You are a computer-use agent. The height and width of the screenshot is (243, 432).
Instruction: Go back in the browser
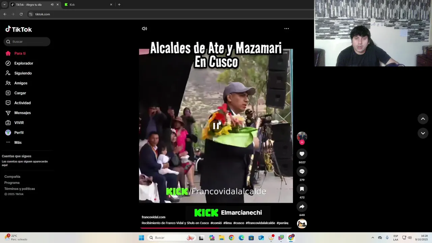[x=5, y=14]
